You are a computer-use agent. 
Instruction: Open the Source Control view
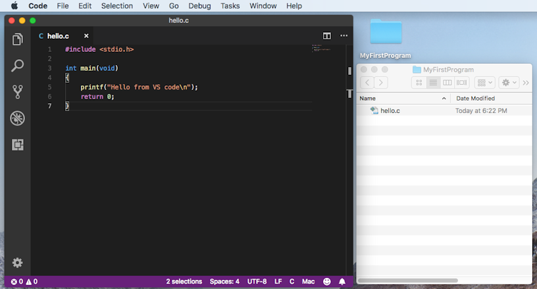click(18, 92)
